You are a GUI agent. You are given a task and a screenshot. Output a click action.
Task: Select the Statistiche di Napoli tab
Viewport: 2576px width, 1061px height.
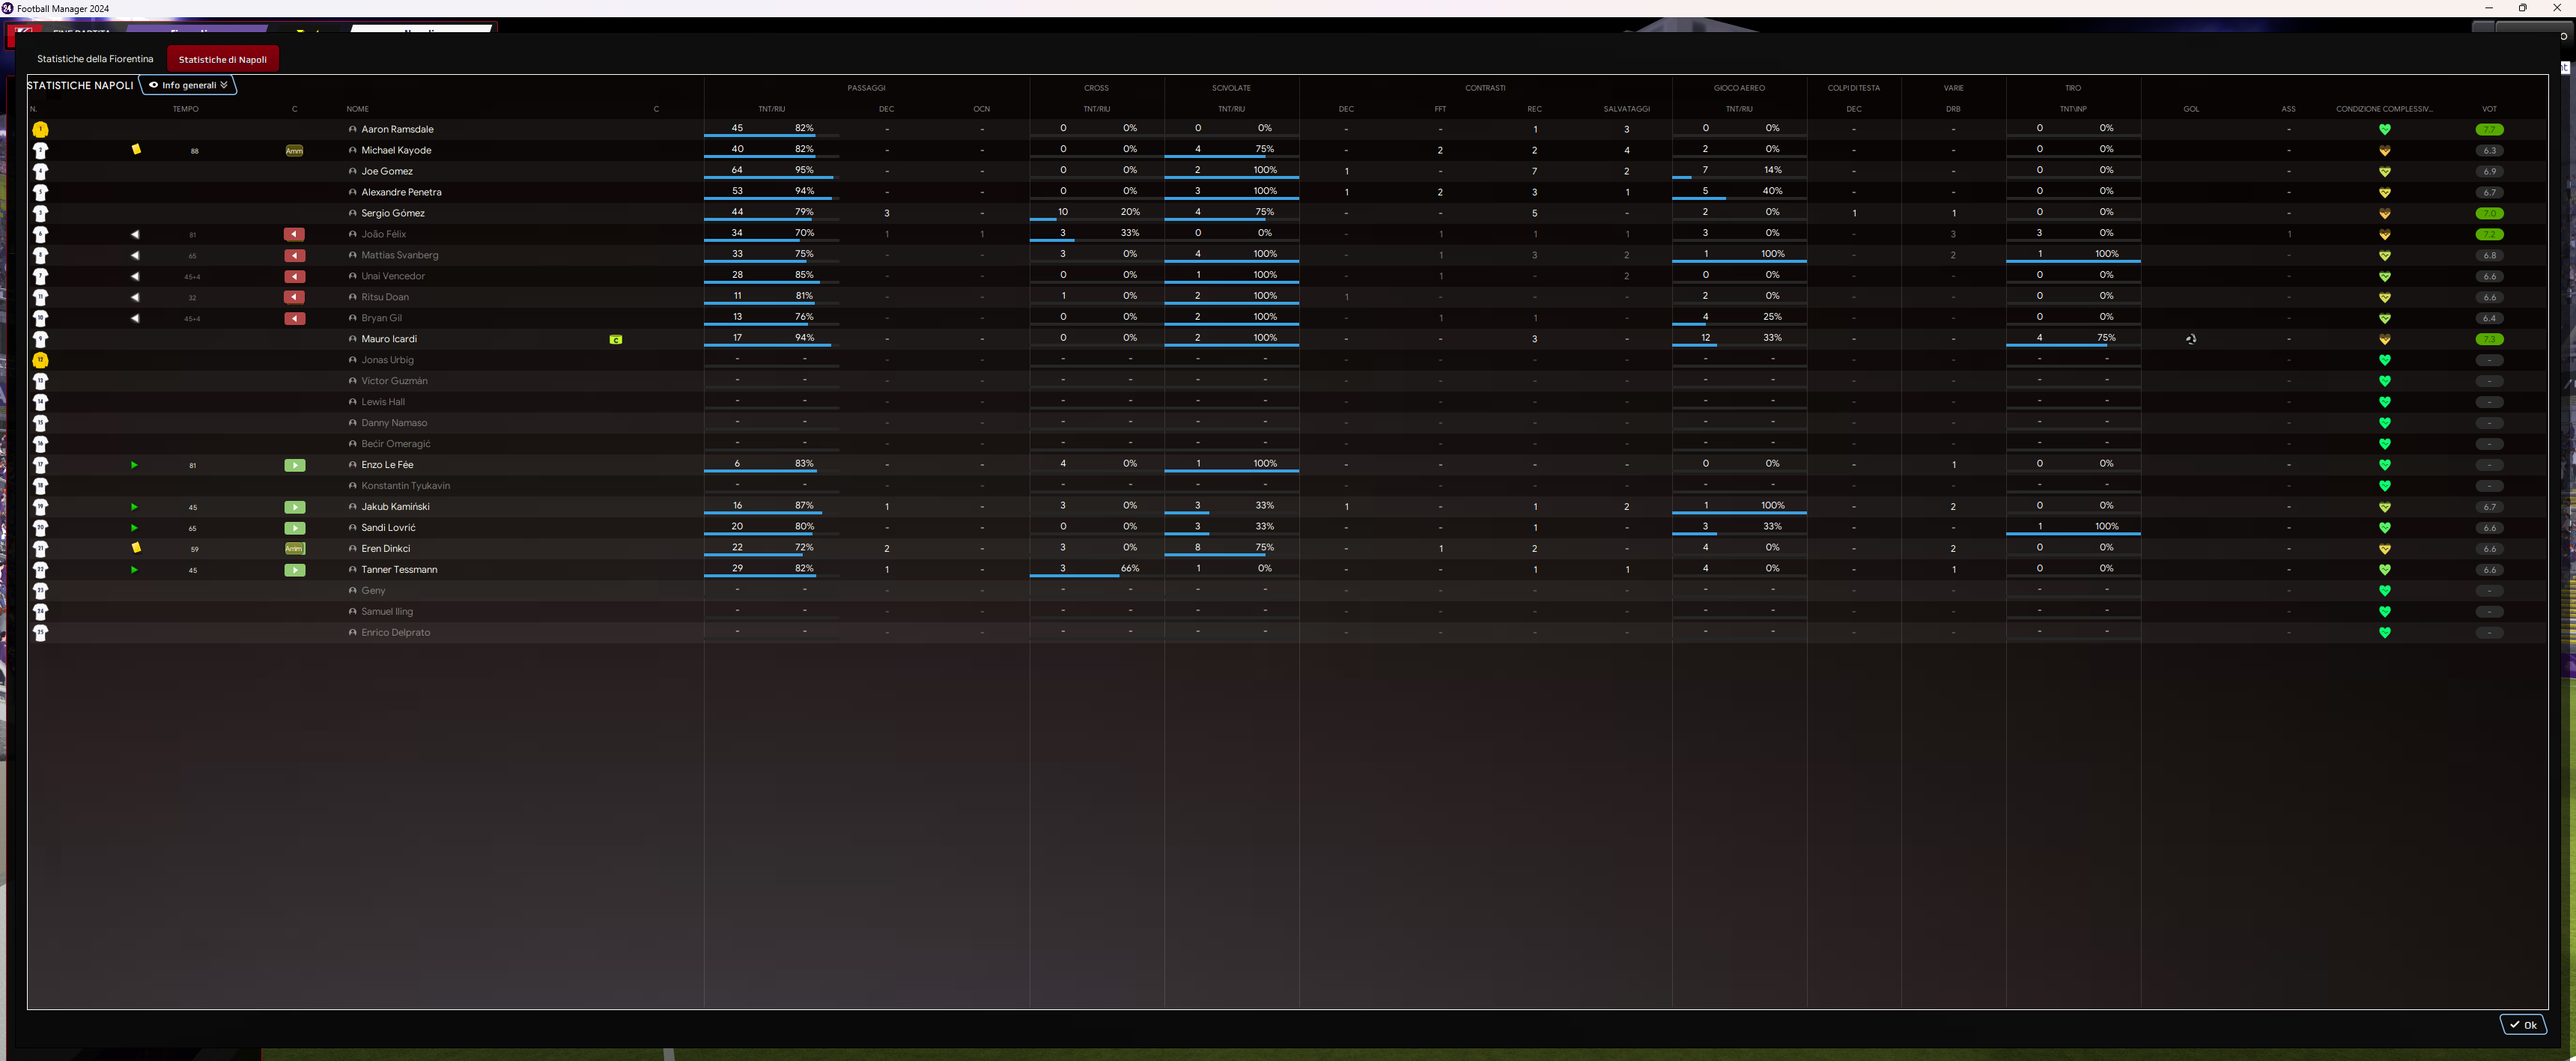pos(222,59)
